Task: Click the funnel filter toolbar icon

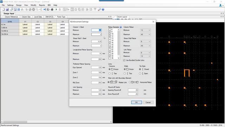Action: click(x=95, y=10)
